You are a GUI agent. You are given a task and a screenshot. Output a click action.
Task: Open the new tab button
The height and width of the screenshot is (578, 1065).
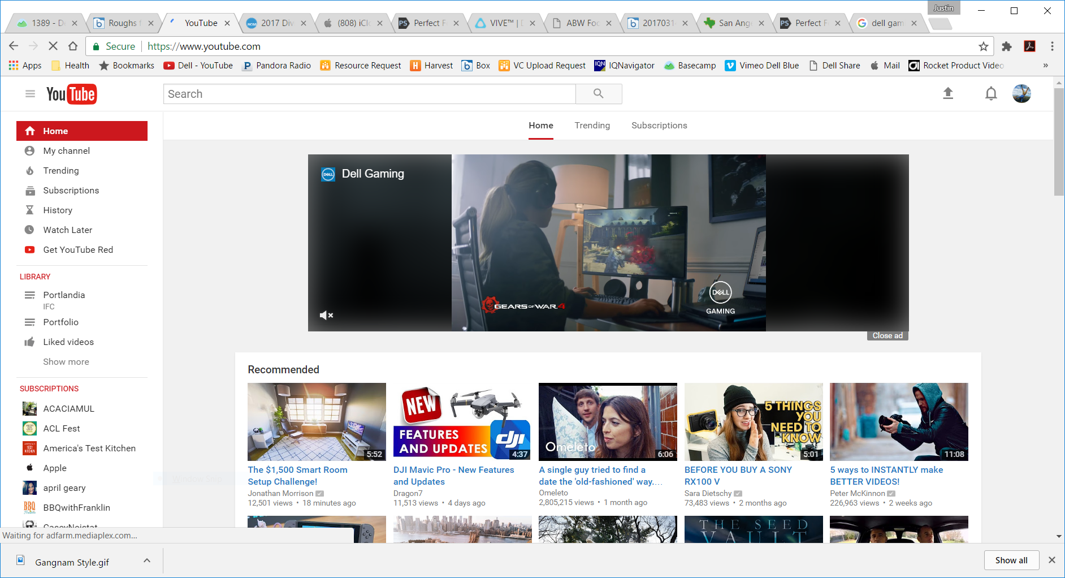[940, 24]
